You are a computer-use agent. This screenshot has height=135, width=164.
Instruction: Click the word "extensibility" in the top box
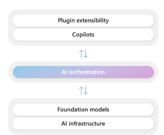[x=93, y=20]
